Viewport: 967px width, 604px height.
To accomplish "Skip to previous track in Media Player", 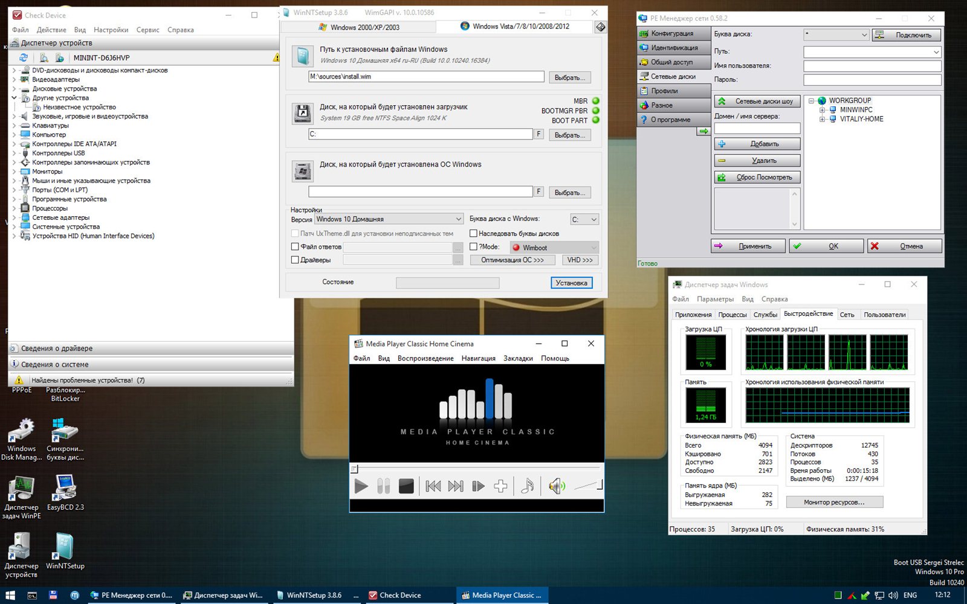I will tap(433, 486).
